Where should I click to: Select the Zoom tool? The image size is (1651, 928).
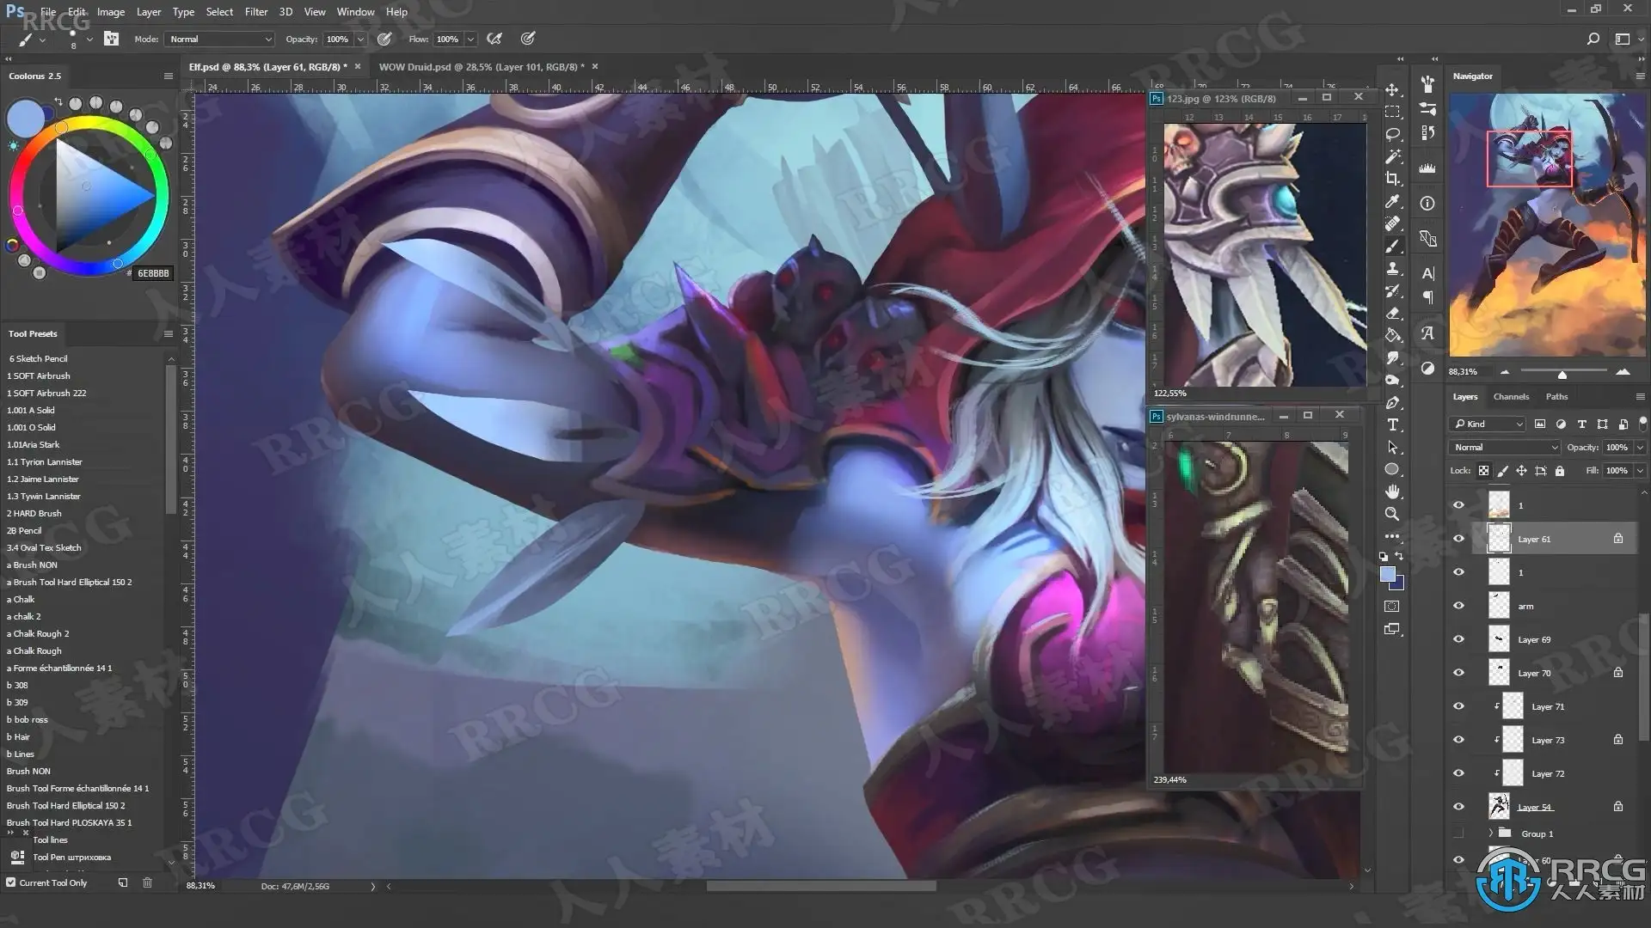[x=1392, y=515]
